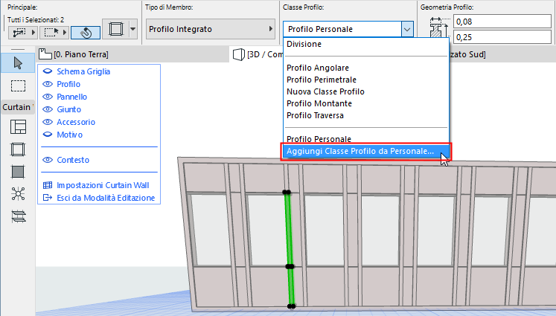The width and height of the screenshot is (556, 316).
Task: Click the Pannello label in edit panel
Action: (x=71, y=97)
